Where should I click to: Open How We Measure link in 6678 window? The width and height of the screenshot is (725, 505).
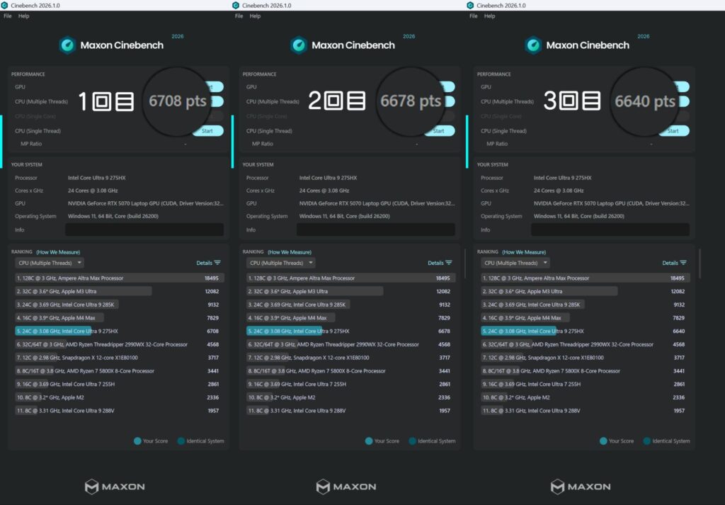(x=290, y=252)
